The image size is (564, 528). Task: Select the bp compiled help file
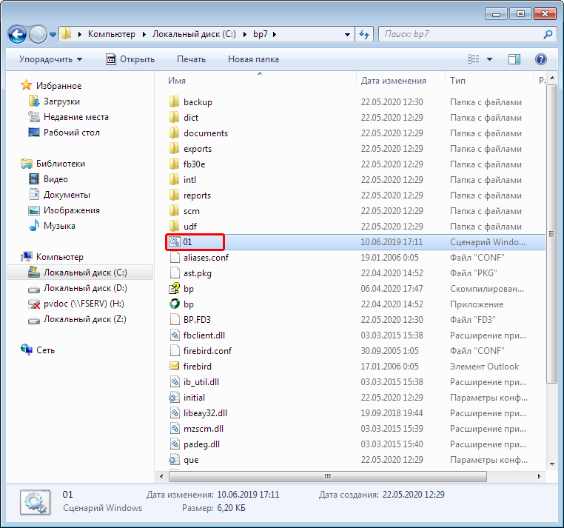[175, 288]
